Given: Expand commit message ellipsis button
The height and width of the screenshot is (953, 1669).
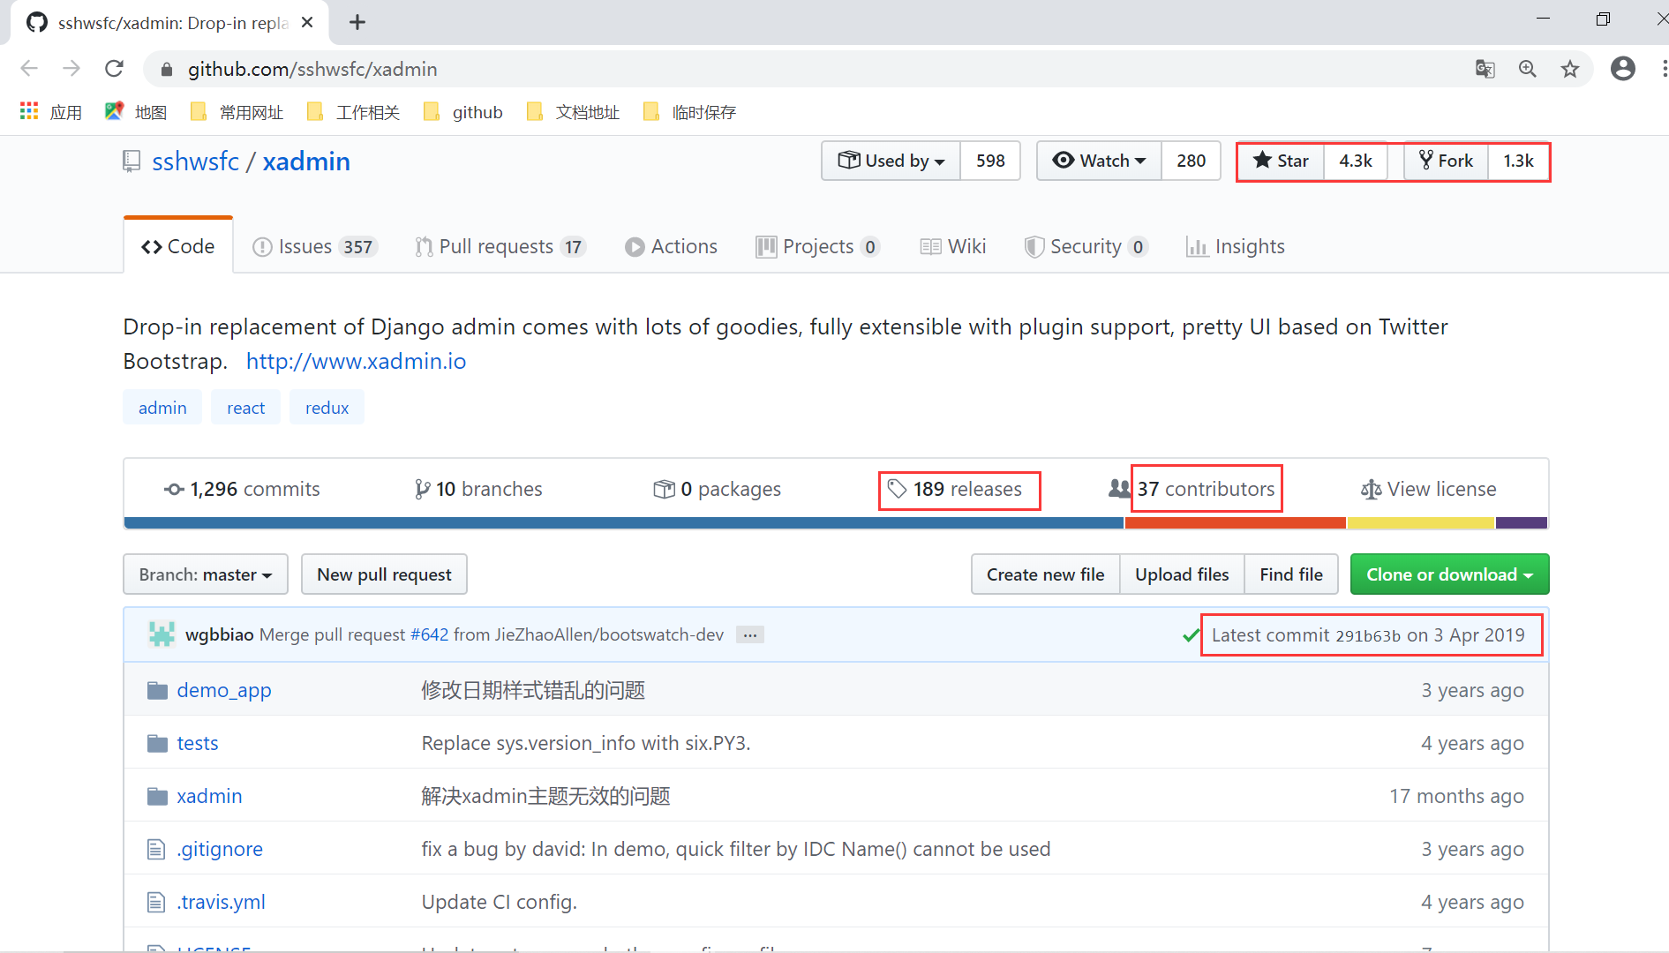Looking at the screenshot, I should 750,635.
